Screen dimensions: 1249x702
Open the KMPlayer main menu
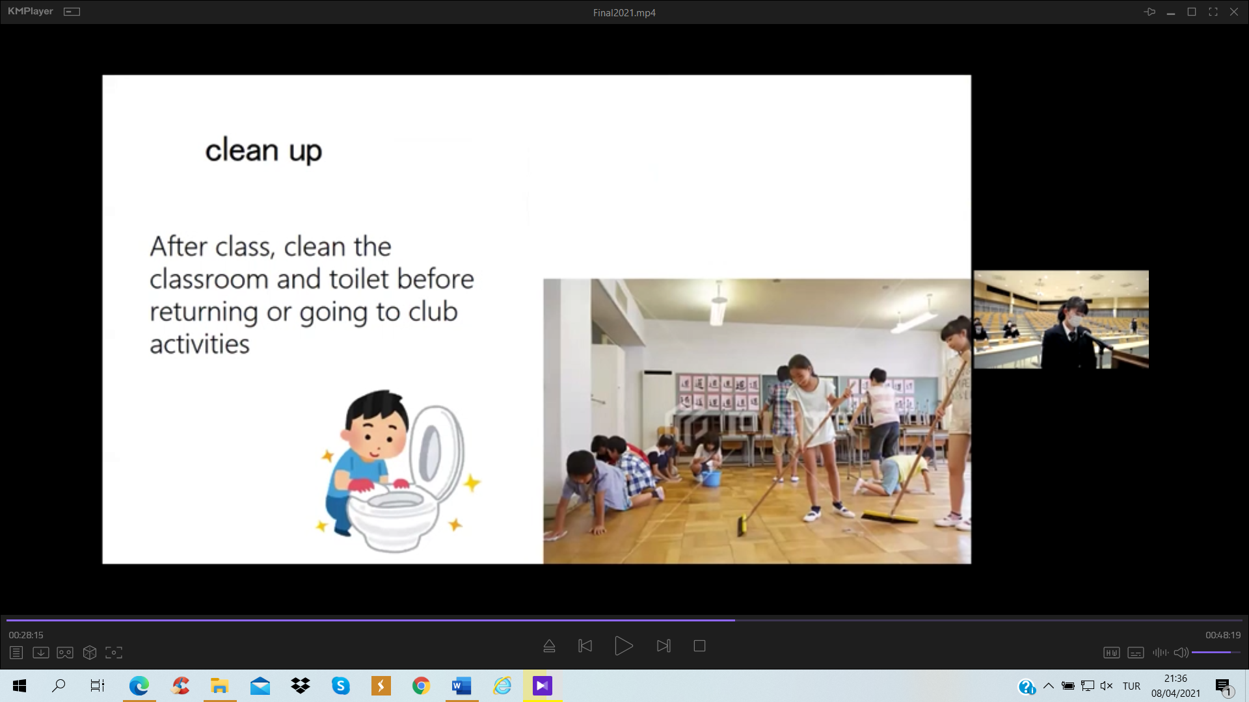(x=30, y=12)
